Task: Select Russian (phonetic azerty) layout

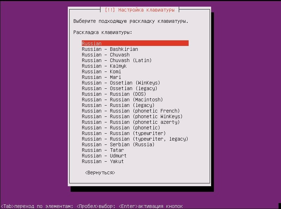Action: [131, 122]
